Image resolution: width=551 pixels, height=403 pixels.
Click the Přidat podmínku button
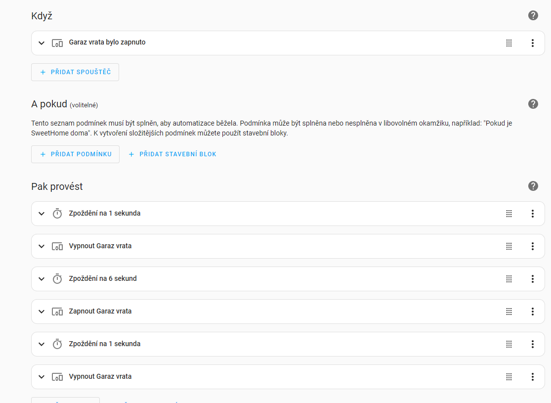(x=75, y=154)
